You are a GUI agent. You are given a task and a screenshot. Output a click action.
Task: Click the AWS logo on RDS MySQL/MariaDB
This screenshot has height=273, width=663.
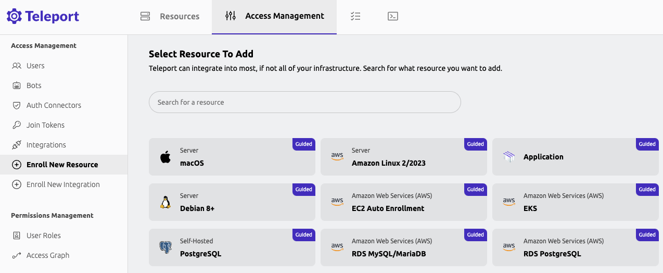[337, 247]
